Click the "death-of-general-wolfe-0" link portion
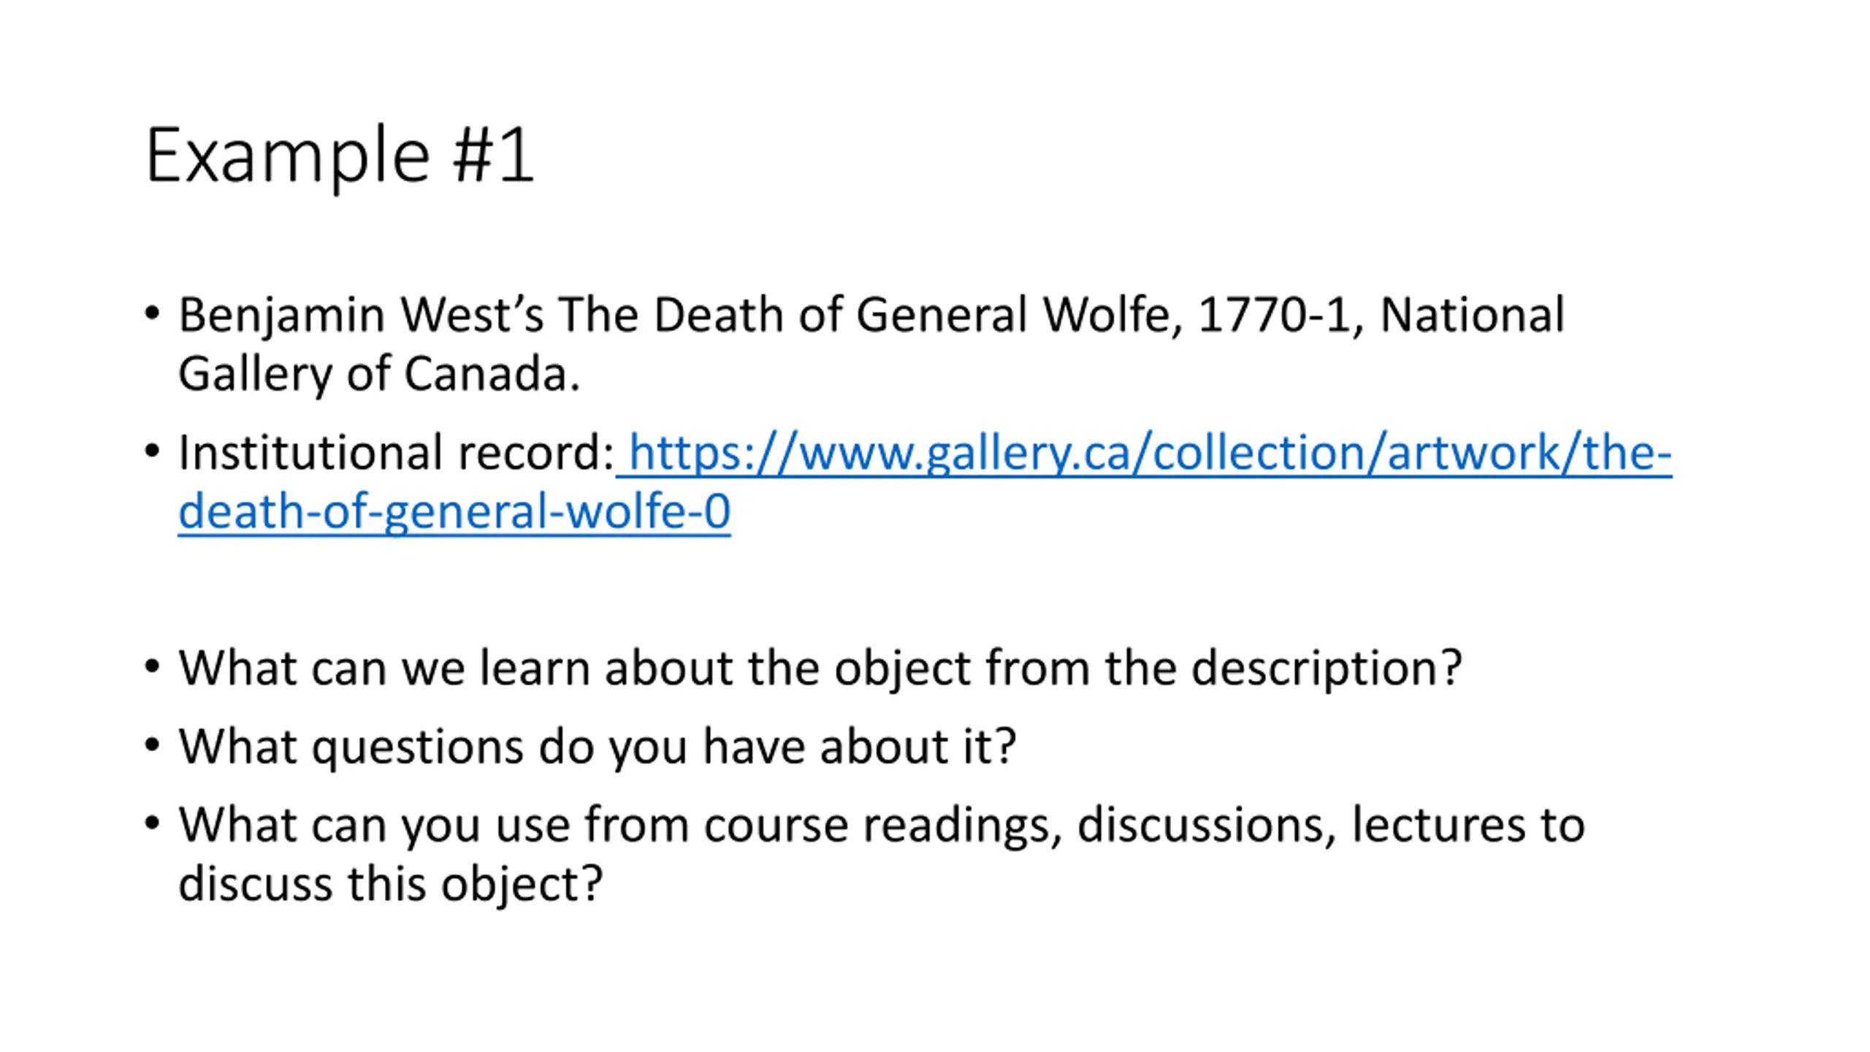This screenshot has width=1870, height=1052. click(454, 511)
